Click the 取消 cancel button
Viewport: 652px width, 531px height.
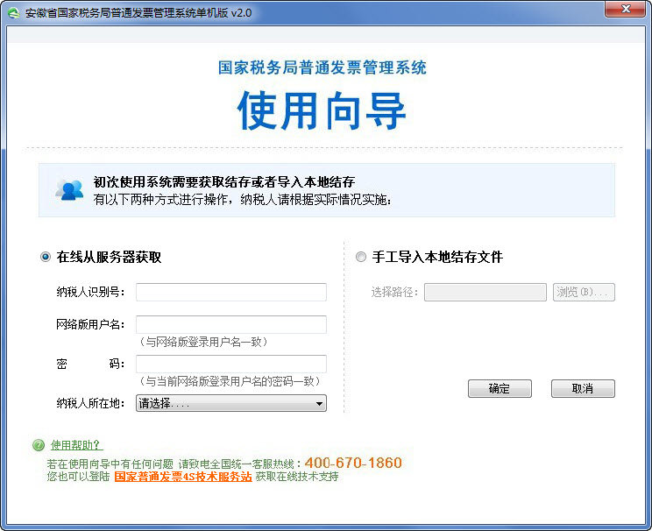583,388
